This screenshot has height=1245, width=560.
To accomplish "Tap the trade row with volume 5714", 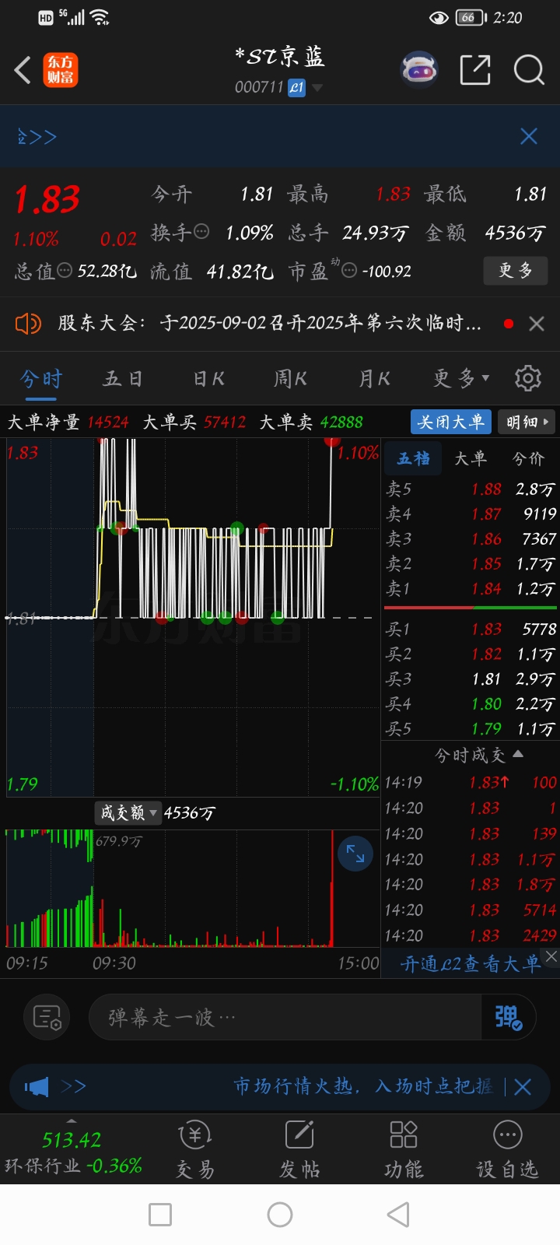I will tap(471, 910).
